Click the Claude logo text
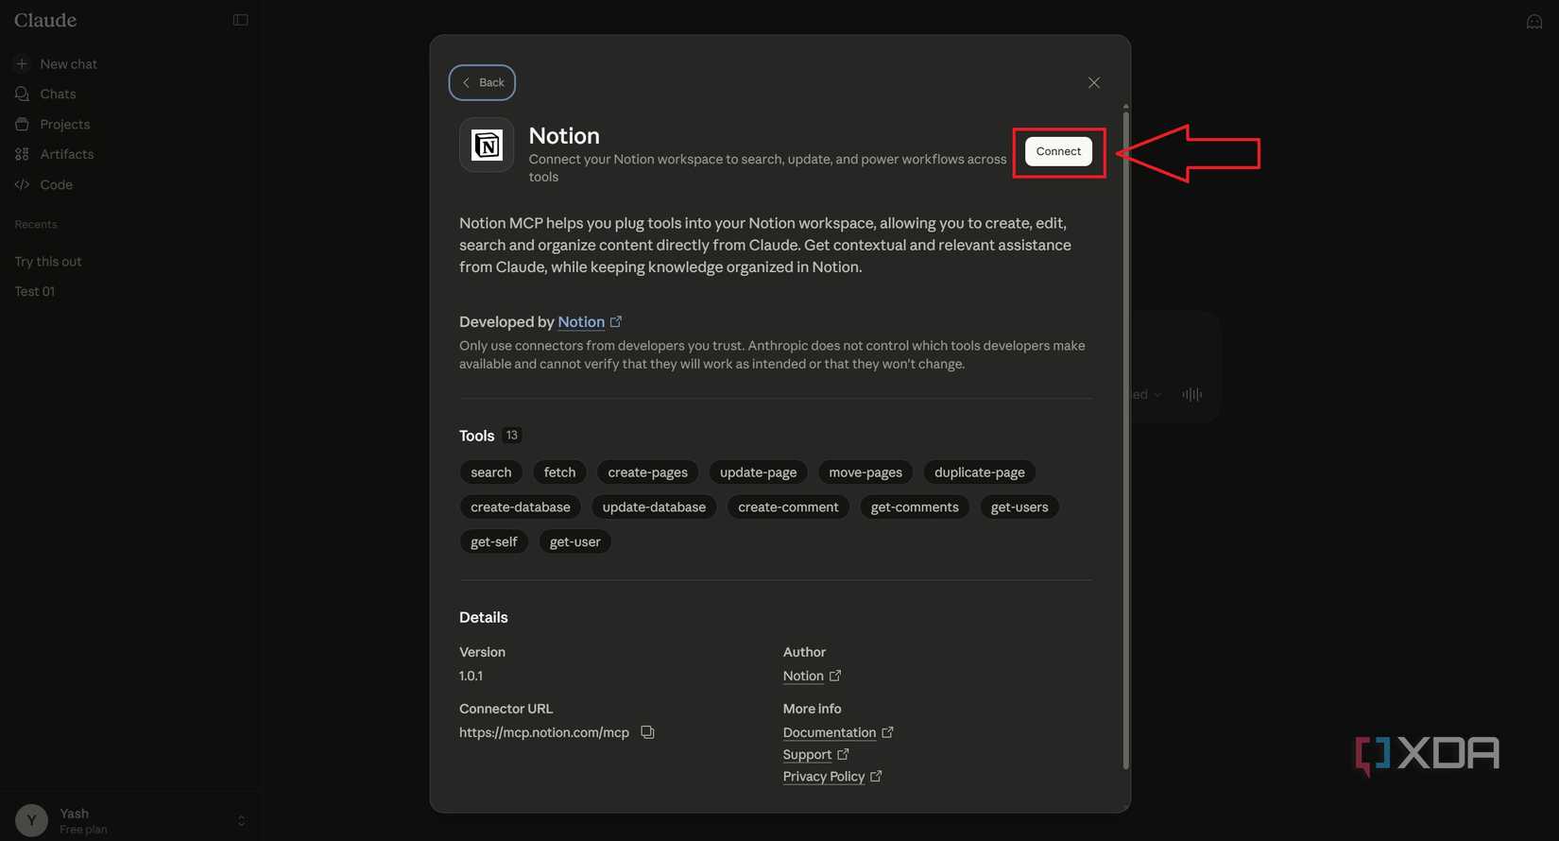Image resolution: width=1559 pixels, height=841 pixels. pos(45,20)
